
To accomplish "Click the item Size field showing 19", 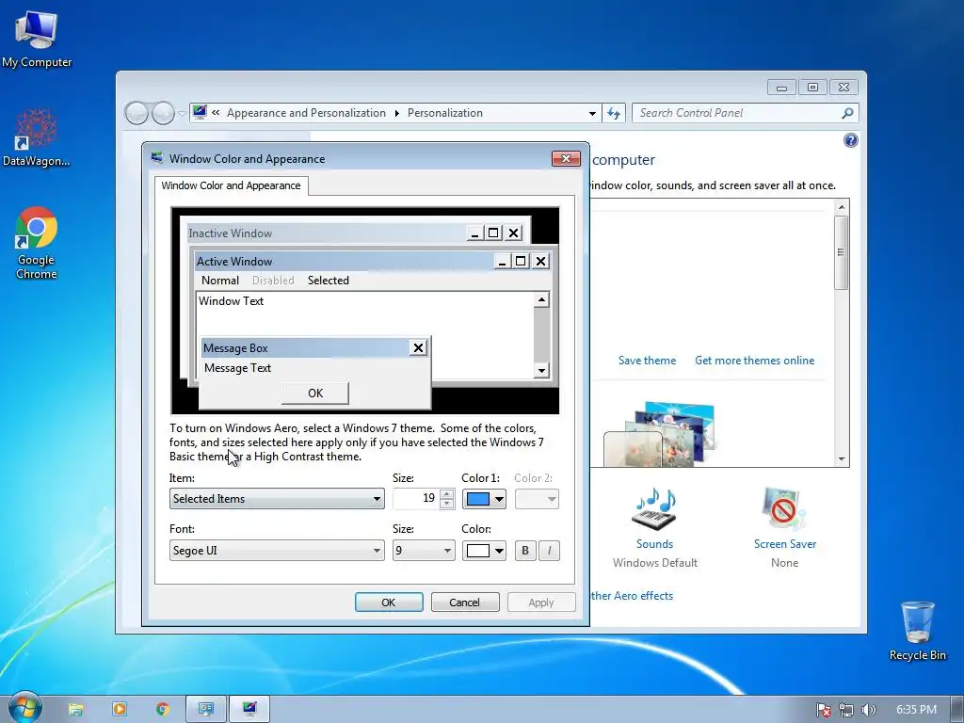I will 415,499.
